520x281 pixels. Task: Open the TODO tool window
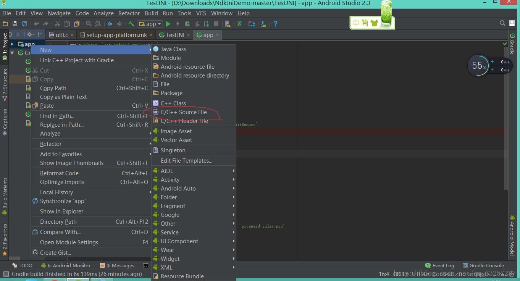click(x=22, y=266)
